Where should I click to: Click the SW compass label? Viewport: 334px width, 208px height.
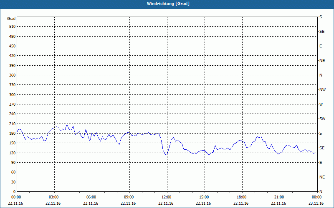322,119
